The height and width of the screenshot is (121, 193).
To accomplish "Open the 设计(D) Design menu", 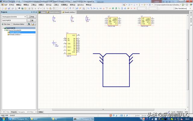I will pyautogui.click(x=49, y=5).
